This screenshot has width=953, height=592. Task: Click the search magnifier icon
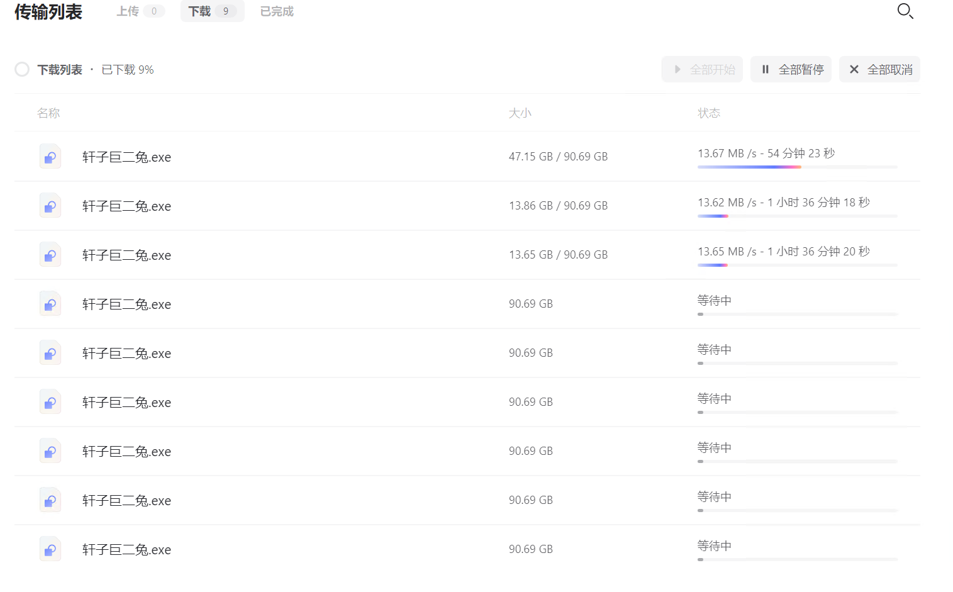(905, 11)
